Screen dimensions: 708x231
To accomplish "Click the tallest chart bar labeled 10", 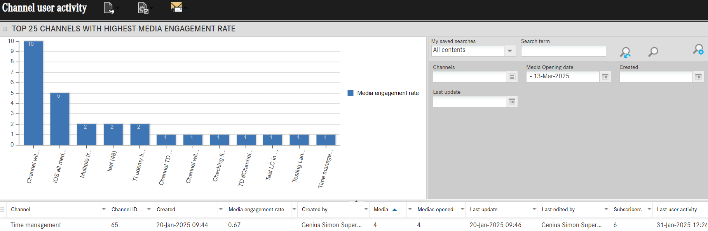I will (x=33, y=93).
